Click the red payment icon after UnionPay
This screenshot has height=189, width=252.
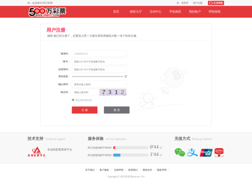point(219,152)
